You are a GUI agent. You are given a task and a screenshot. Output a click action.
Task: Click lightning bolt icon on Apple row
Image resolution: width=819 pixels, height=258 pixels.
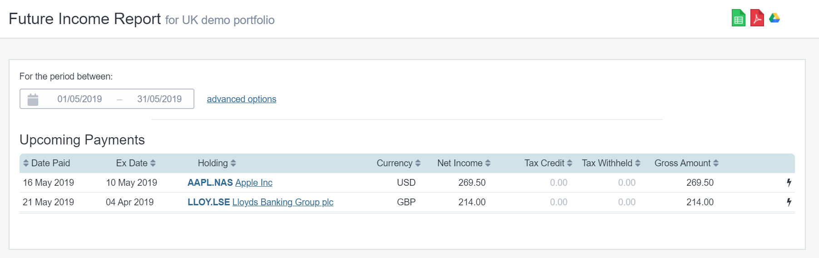(789, 183)
